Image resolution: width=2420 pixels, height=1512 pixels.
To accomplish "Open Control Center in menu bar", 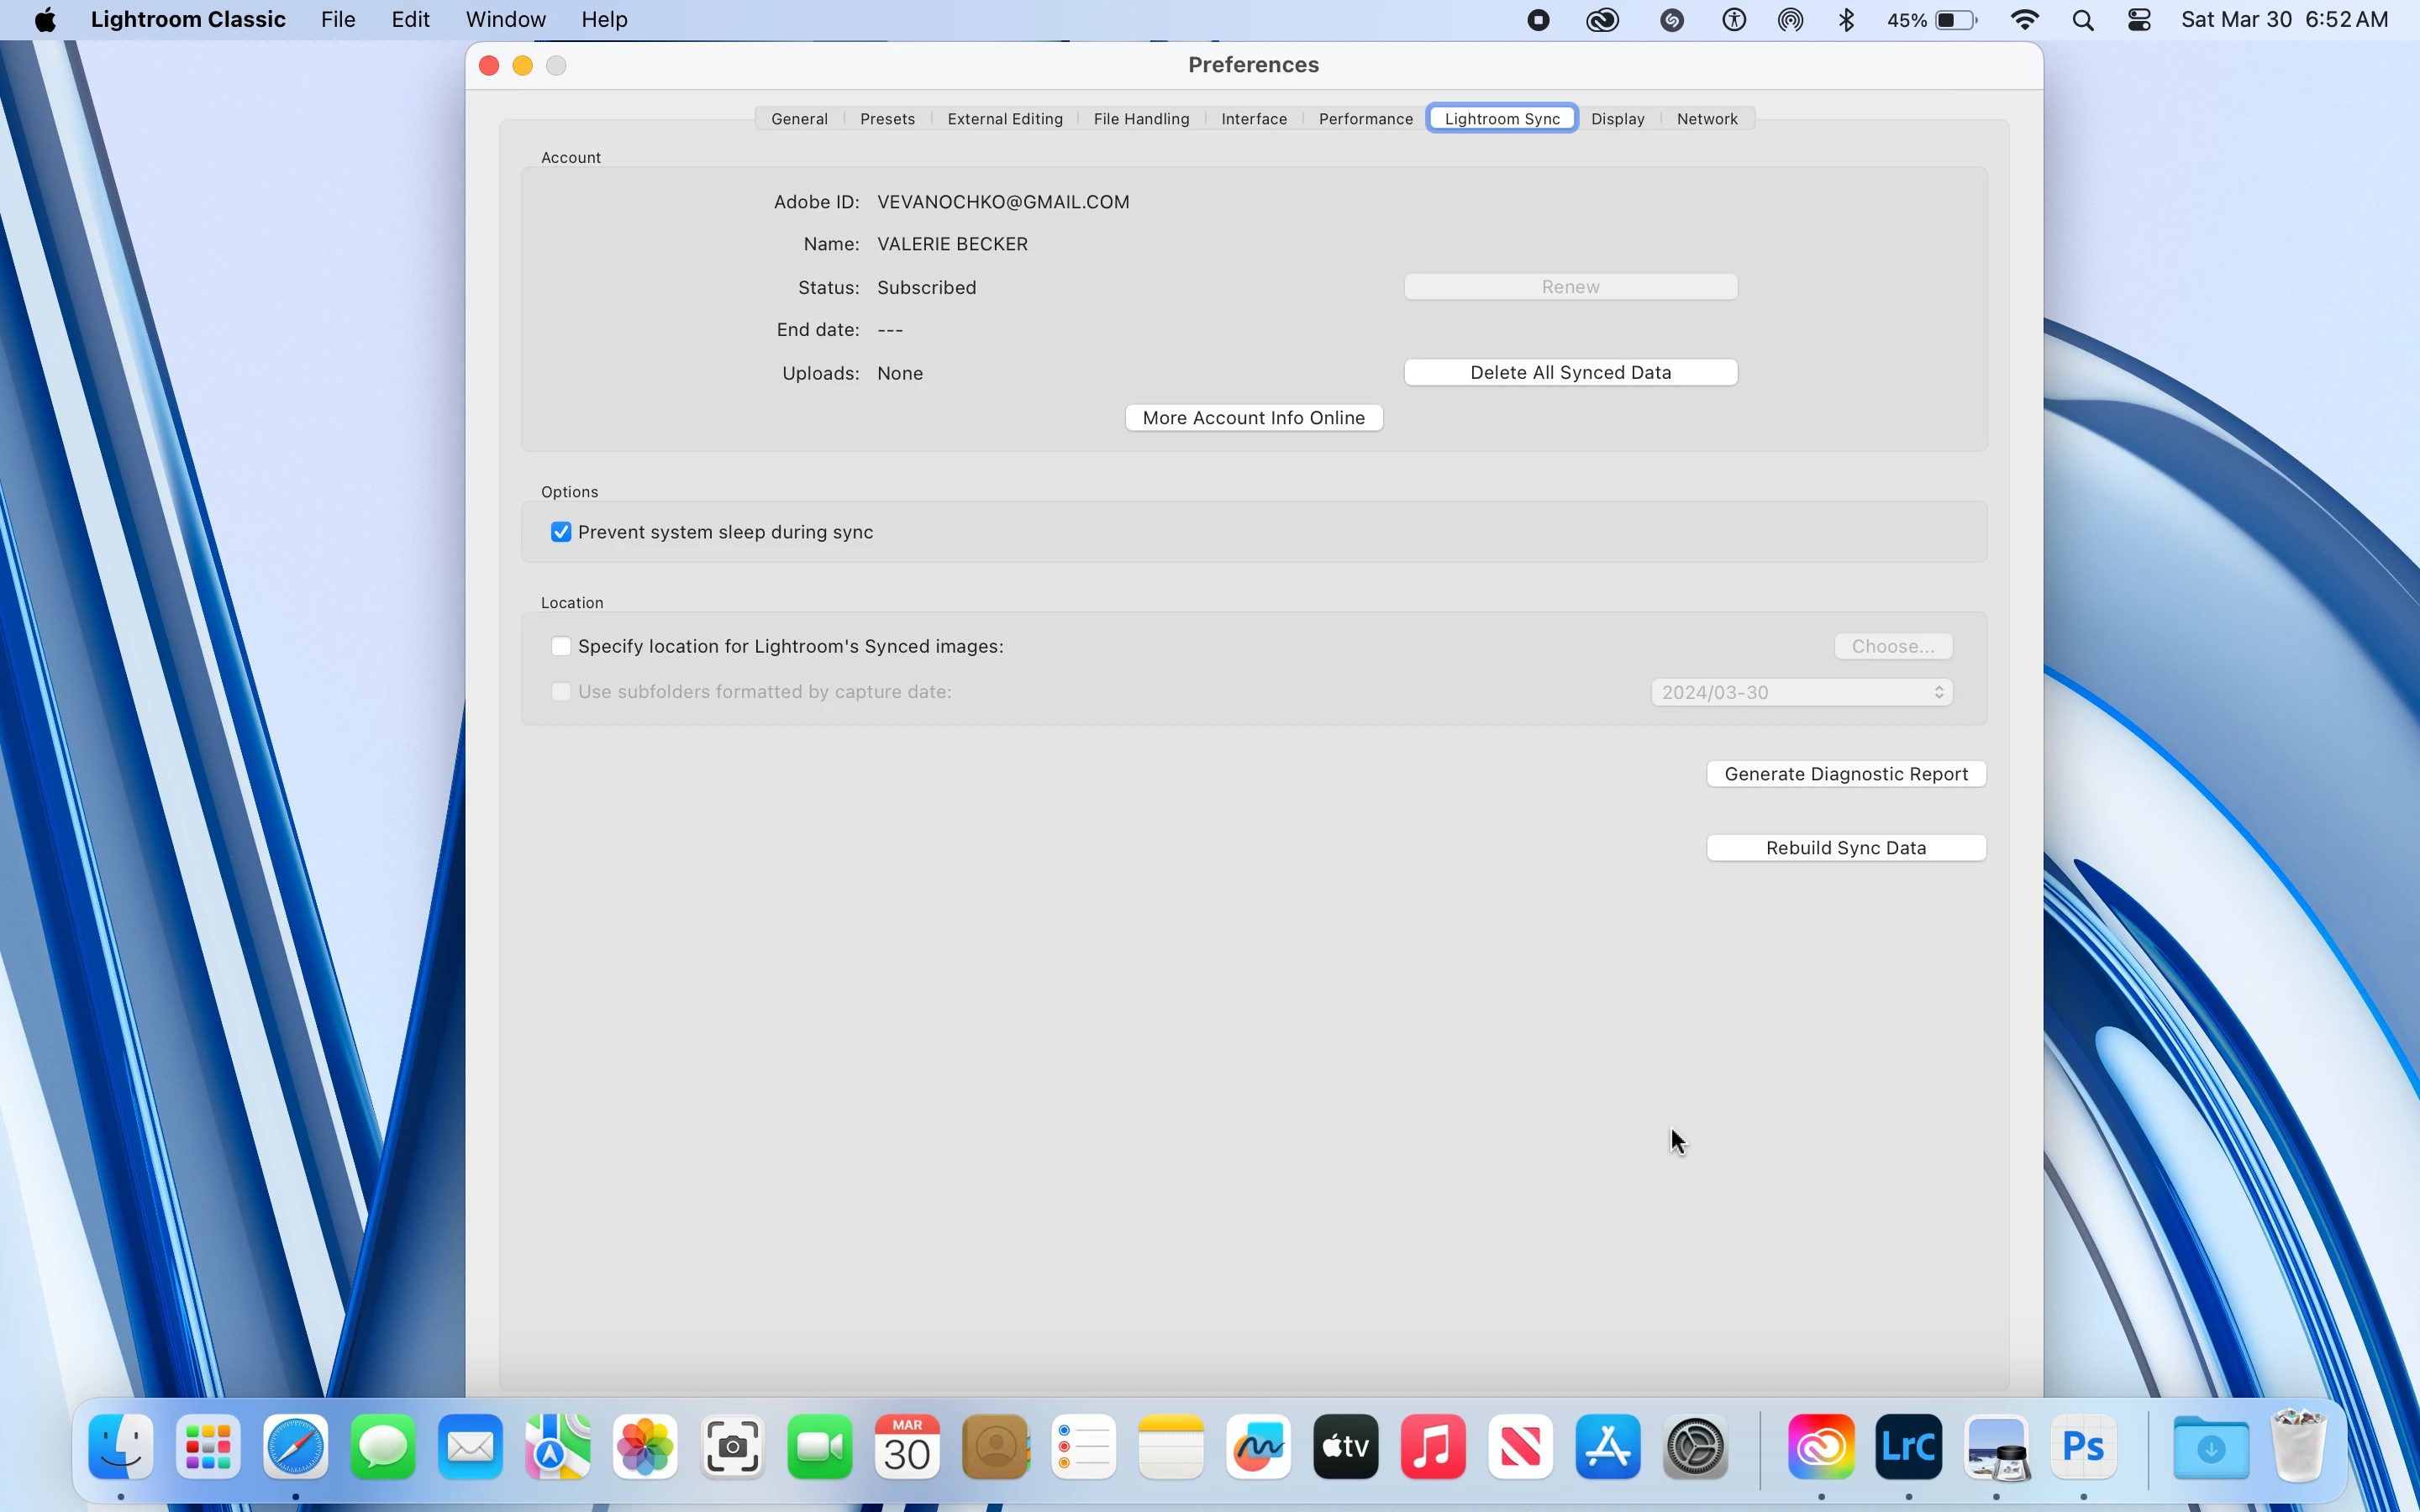I will coord(2139,20).
